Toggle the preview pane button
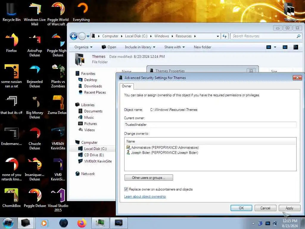305x229 pixels. point(285,47)
